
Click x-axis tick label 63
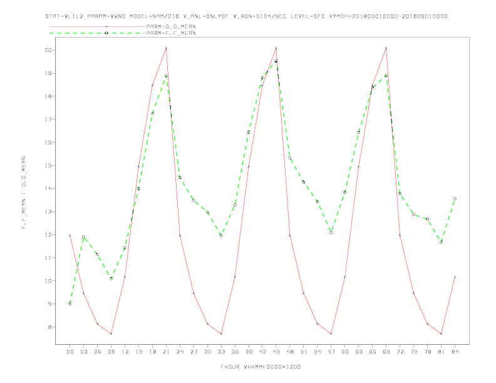tap(359, 352)
